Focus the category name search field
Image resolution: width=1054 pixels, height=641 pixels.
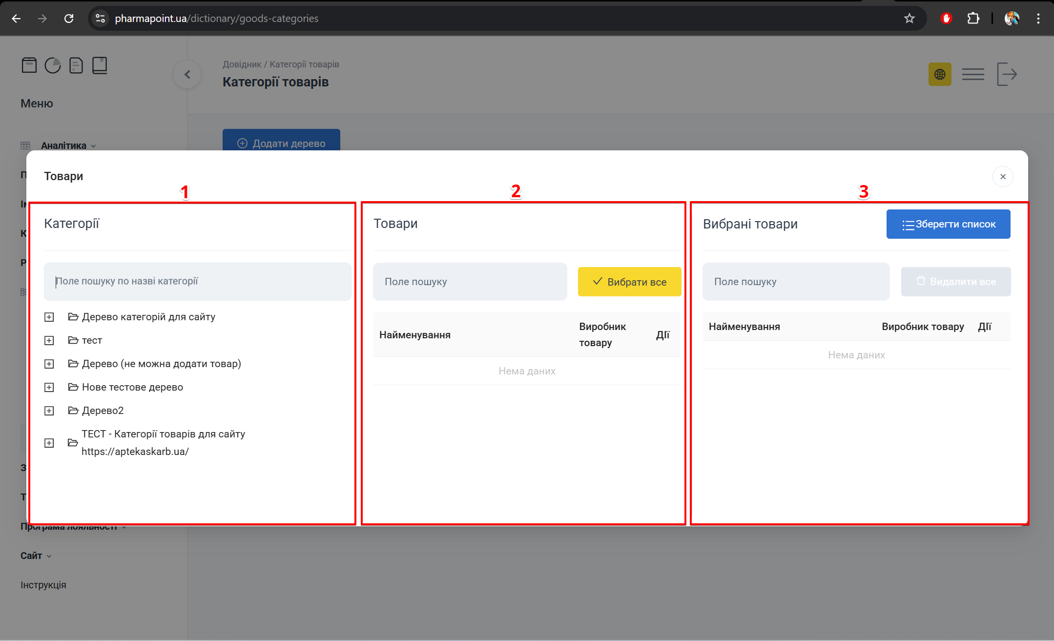[197, 281]
